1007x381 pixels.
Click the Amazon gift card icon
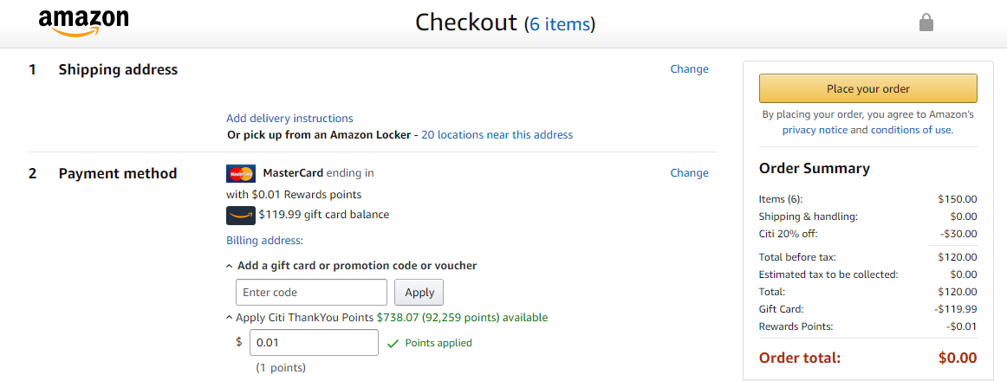(241, 216)
